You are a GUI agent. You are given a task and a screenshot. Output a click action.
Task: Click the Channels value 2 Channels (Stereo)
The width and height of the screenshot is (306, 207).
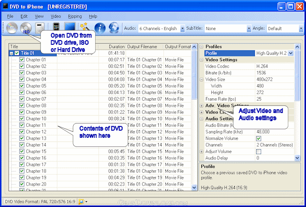[274, 145]
